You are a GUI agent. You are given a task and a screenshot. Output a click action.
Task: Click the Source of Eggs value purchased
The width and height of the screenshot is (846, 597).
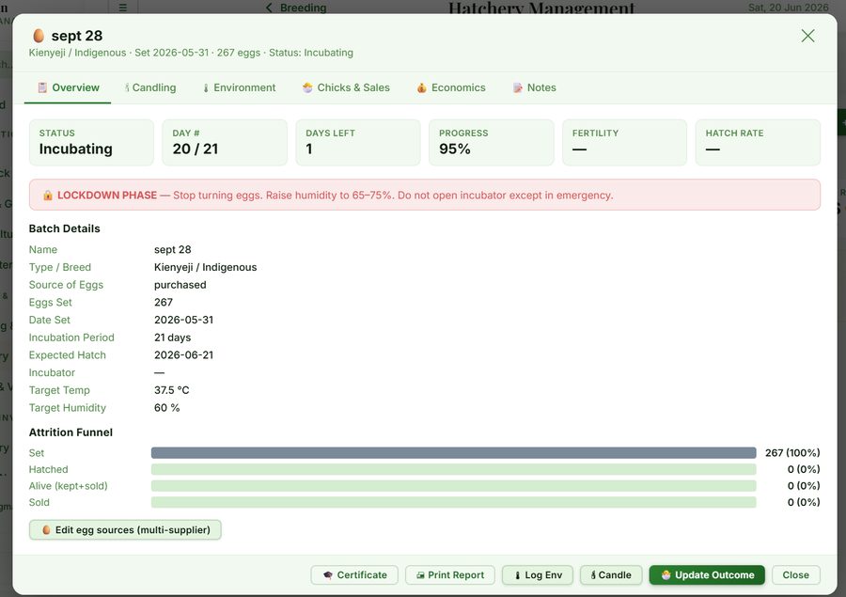[180, 285]
